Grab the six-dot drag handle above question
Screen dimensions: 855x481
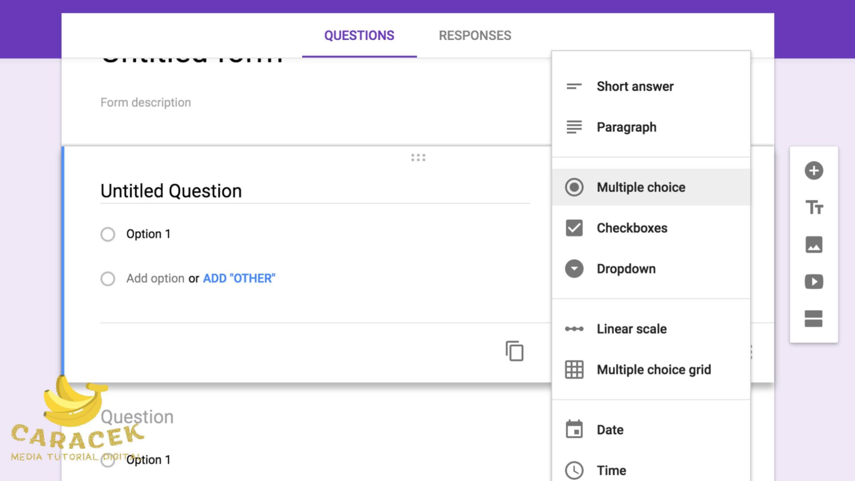418,157
